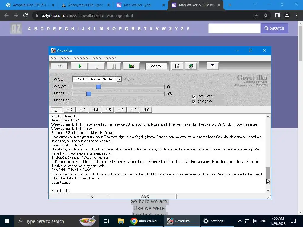303x227 pixels.
Task: Click letter W in AZLyrics alphabet bar
Action: 164,29
